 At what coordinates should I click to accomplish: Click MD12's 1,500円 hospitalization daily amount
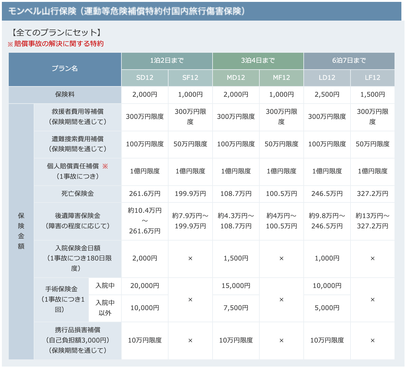click(236, 259)
